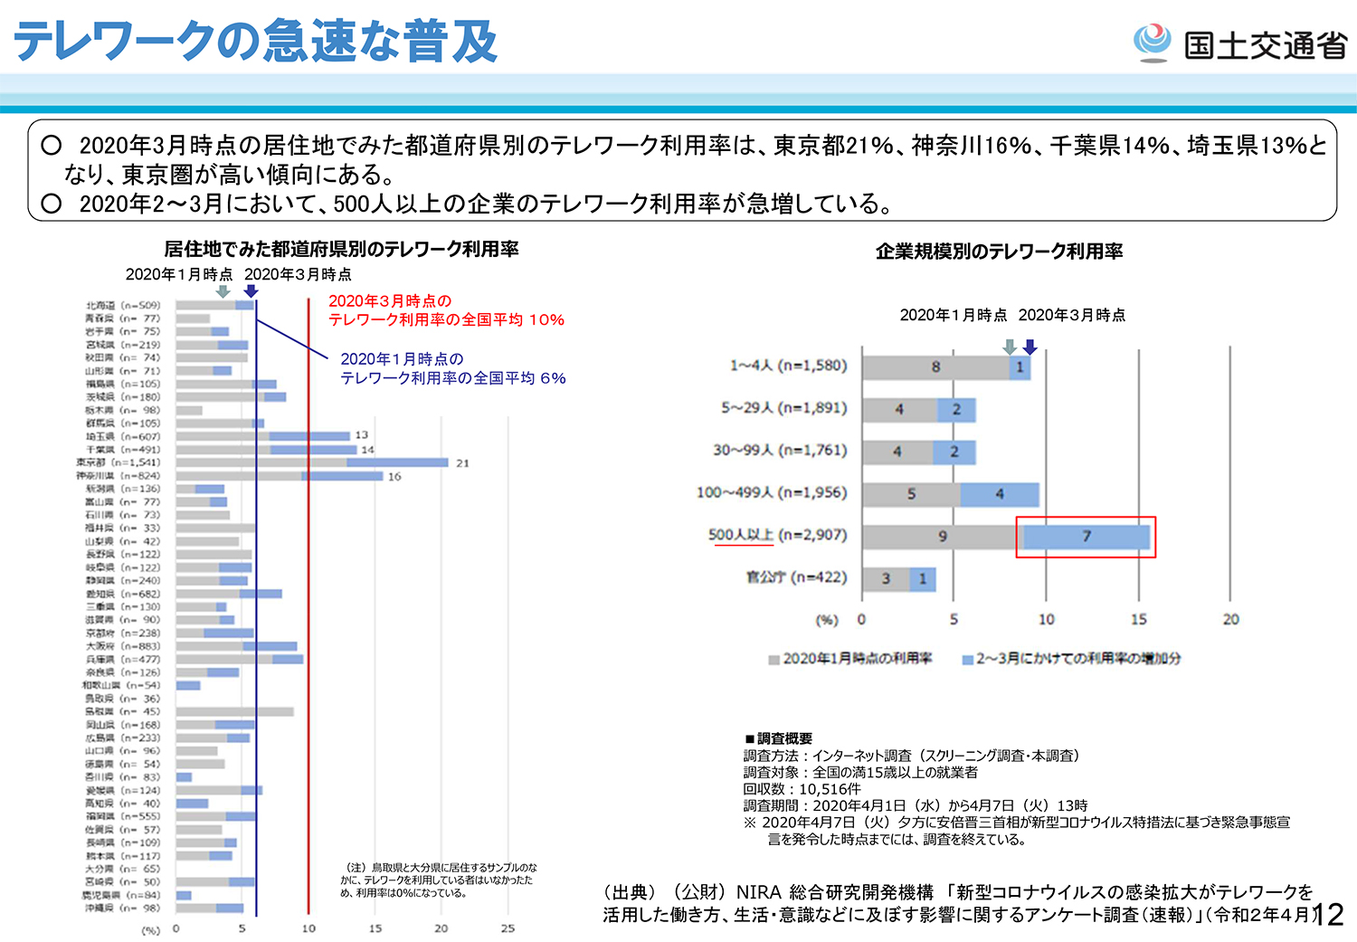1357x942 pixels.
Task: Click the blue national average 6% annotation
Action: click(452, 368)
